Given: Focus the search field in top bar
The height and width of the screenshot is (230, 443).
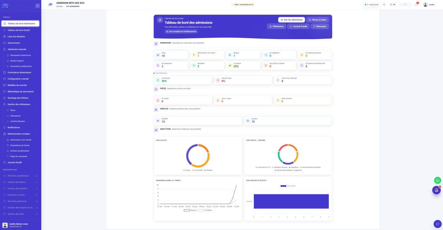Looking at the screenshot, I should [x=405, y=4].
